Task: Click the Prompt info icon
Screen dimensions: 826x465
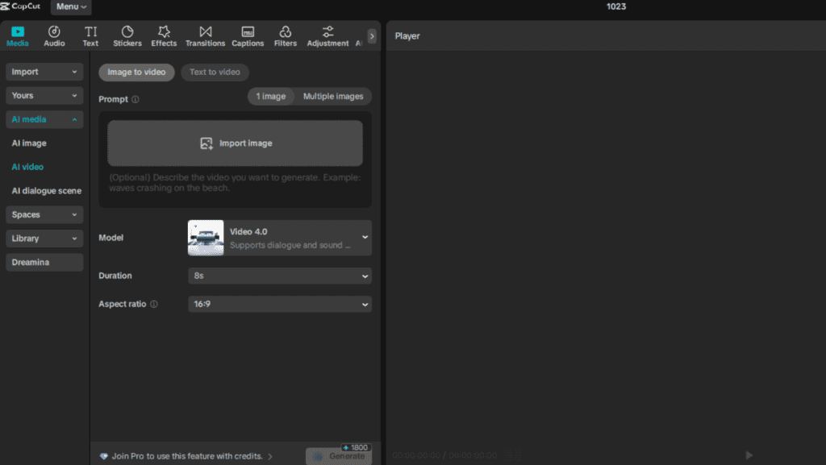Action: (x=136, y=100)
